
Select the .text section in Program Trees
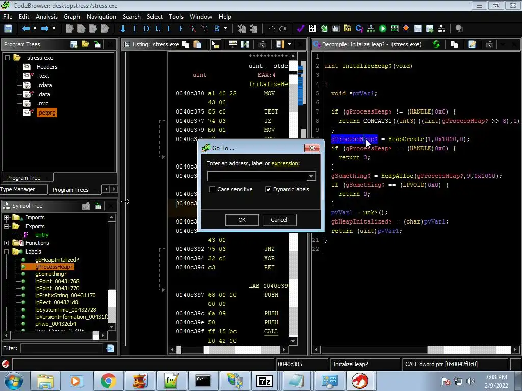(43, 76)
